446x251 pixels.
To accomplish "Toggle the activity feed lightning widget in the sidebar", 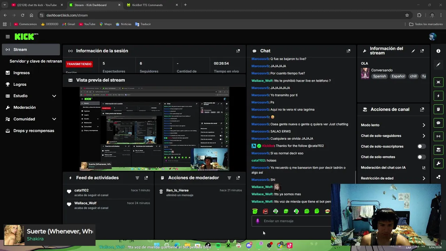I will [x=438, y=96].
